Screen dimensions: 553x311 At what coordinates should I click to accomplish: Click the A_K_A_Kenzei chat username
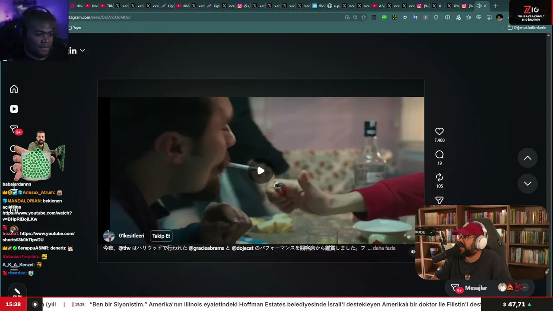(x=18, y=265)
